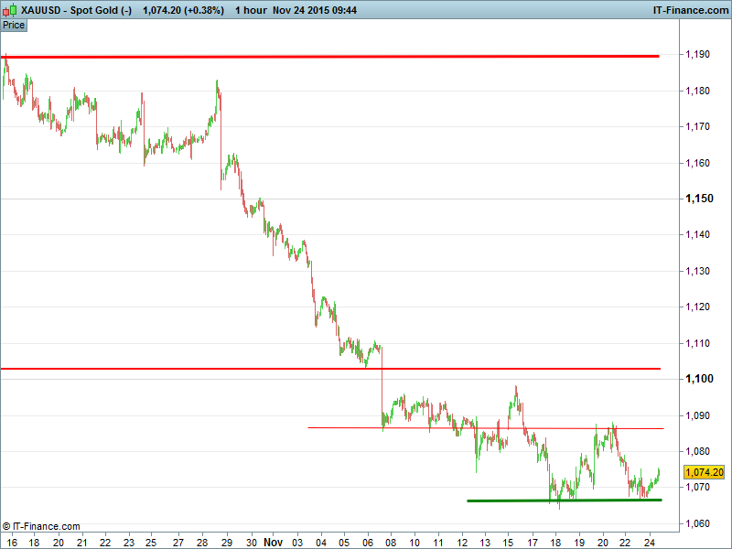Click the 1,074.20 (+0.38%) price readout

click(x=182, y=10)
